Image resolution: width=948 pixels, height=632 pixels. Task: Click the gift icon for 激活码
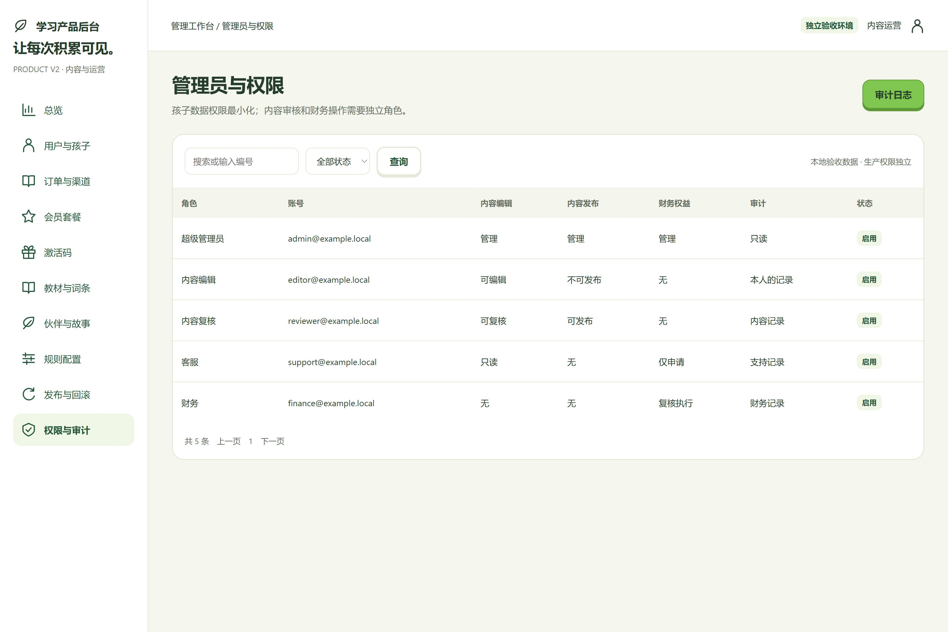[29, 252]
